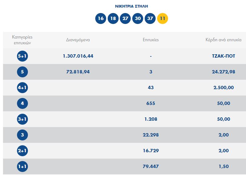The height and width of the screenshot is (175, 246).
Task: Select the number 37 ball
Action: click(x=150, y=19)
